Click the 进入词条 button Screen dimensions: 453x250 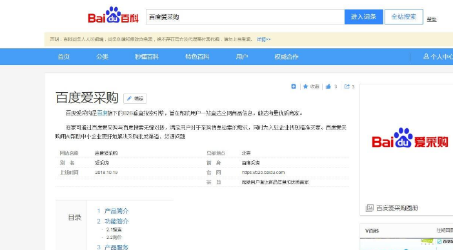(x=364, y=17)
